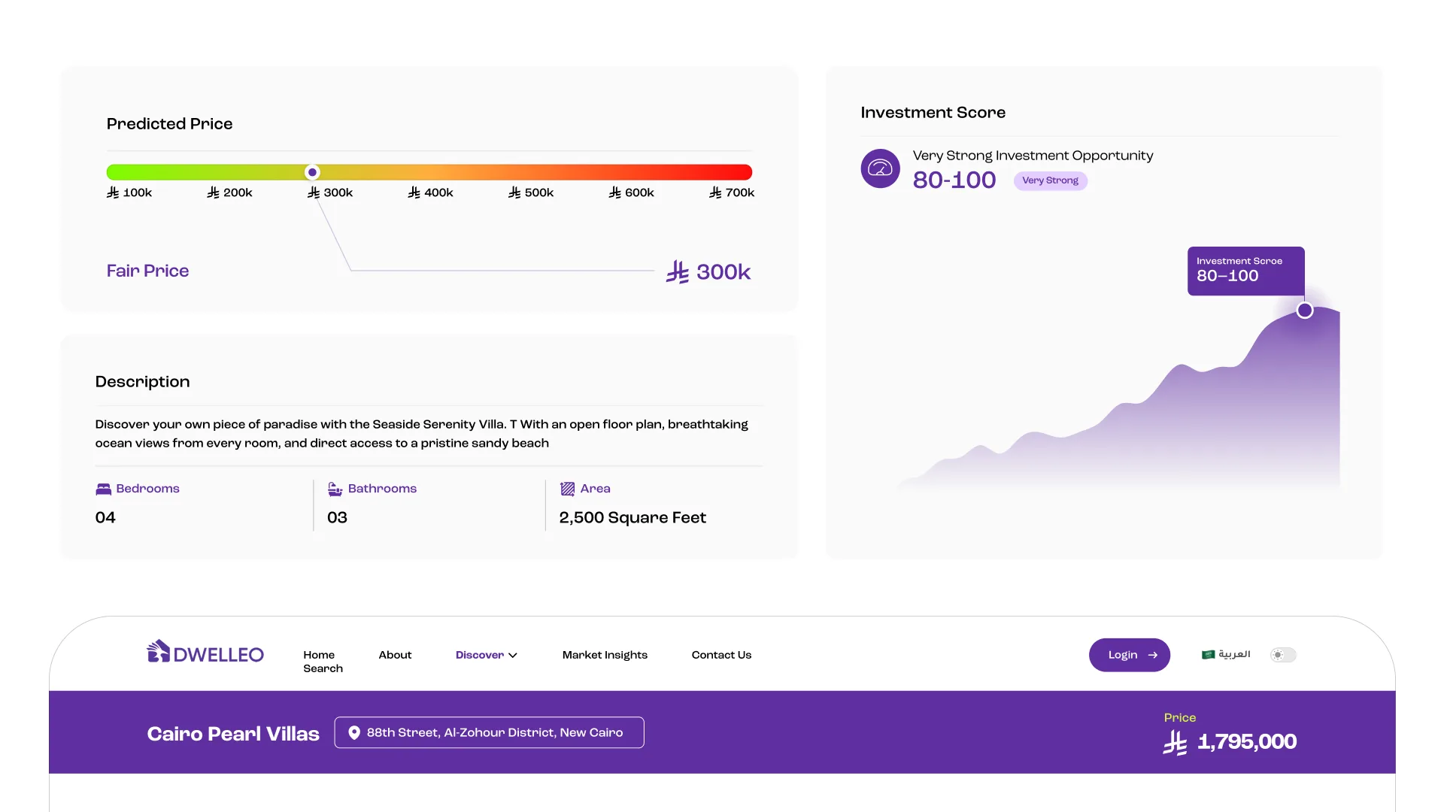Click the 88th Street address field
The height and width of the screenshot is (812, 1444).
point(489,732)
